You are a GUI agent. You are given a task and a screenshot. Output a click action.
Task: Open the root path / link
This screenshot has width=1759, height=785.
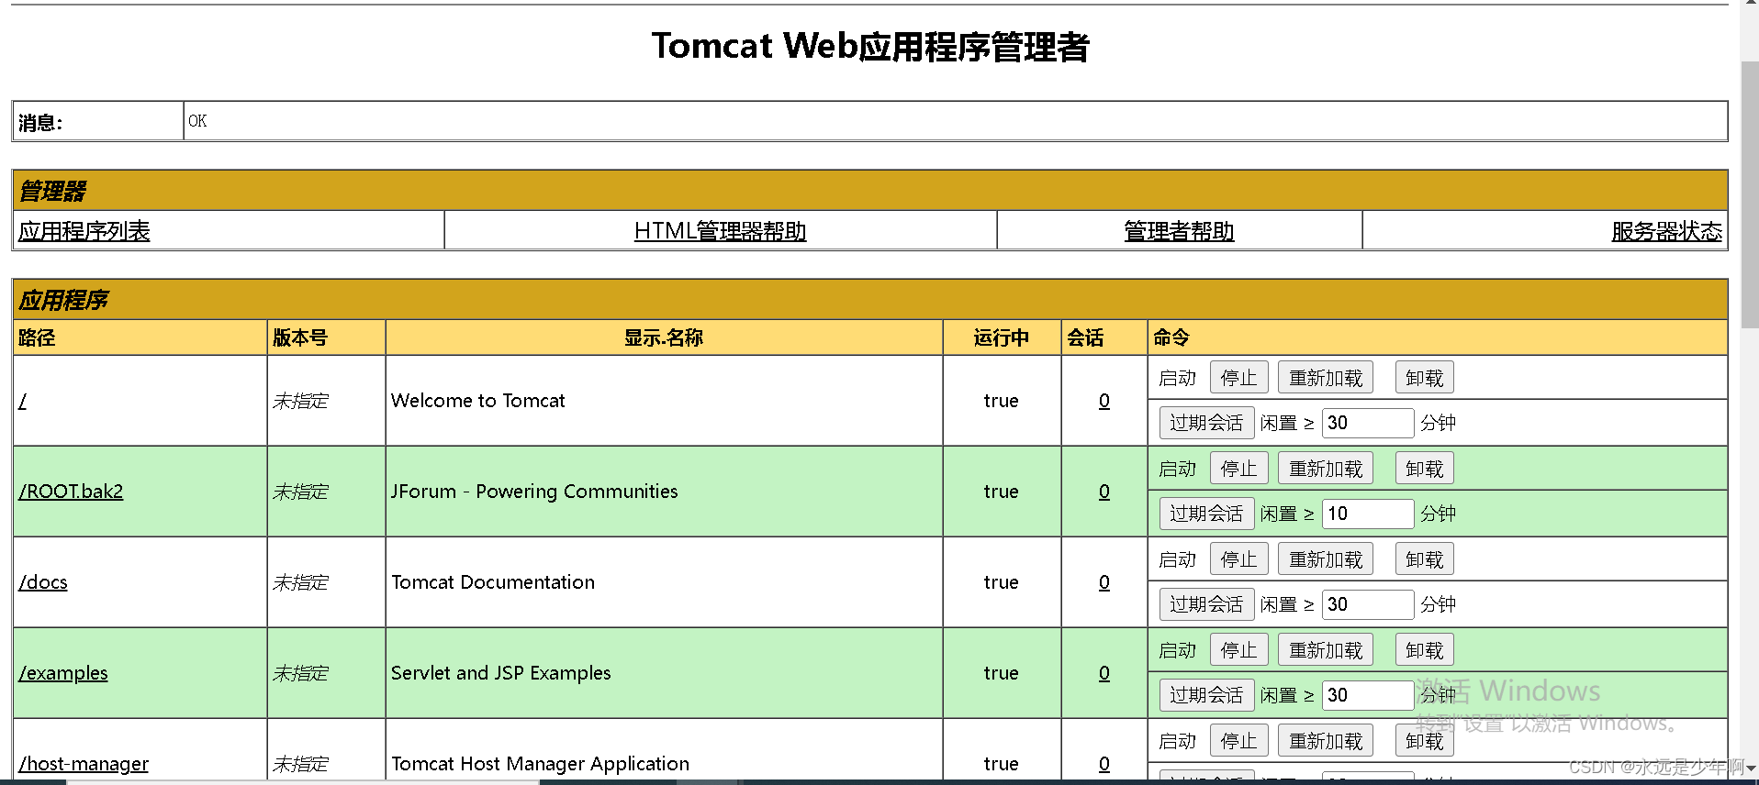[x=23, y=401]
